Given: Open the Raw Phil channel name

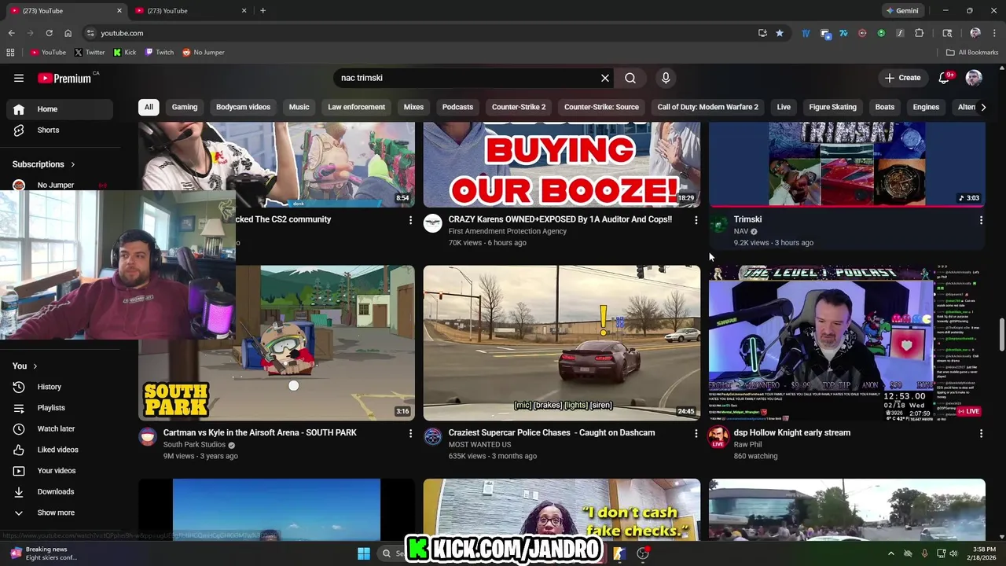Looking at the screenshot, I should (748, 445).
